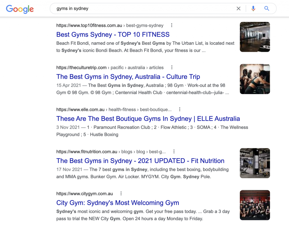Clear the search box with the X icon
Screen dimensions: 289x228
[x=238, y=8]
